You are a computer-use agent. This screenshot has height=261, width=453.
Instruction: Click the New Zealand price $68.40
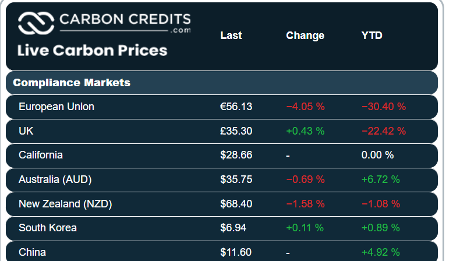pyautogui.click(x=236, y=204)
